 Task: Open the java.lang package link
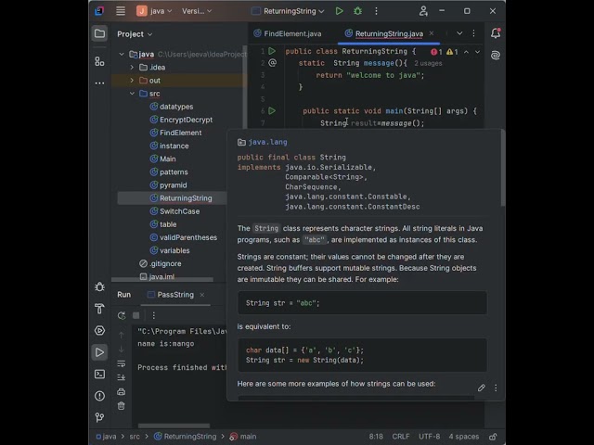267,142
